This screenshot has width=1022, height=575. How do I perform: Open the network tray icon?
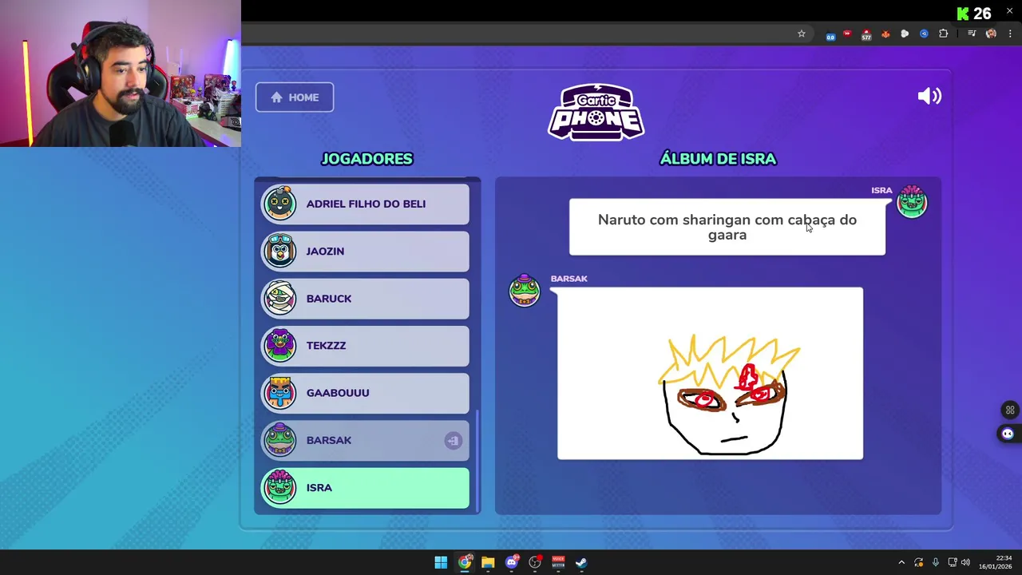[x=953, y=563]
